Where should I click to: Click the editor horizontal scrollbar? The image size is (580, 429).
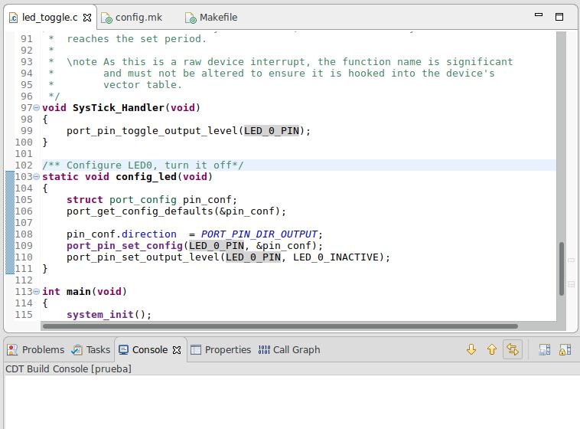[x=280, y=326]
